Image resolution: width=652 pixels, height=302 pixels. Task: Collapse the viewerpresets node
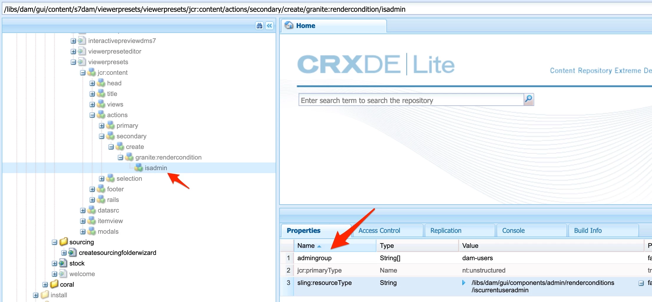click(73, 62)
